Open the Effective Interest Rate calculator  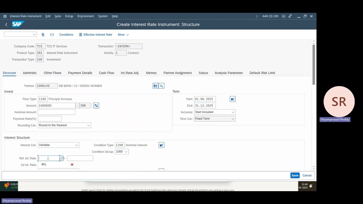[x=81, y=35]
